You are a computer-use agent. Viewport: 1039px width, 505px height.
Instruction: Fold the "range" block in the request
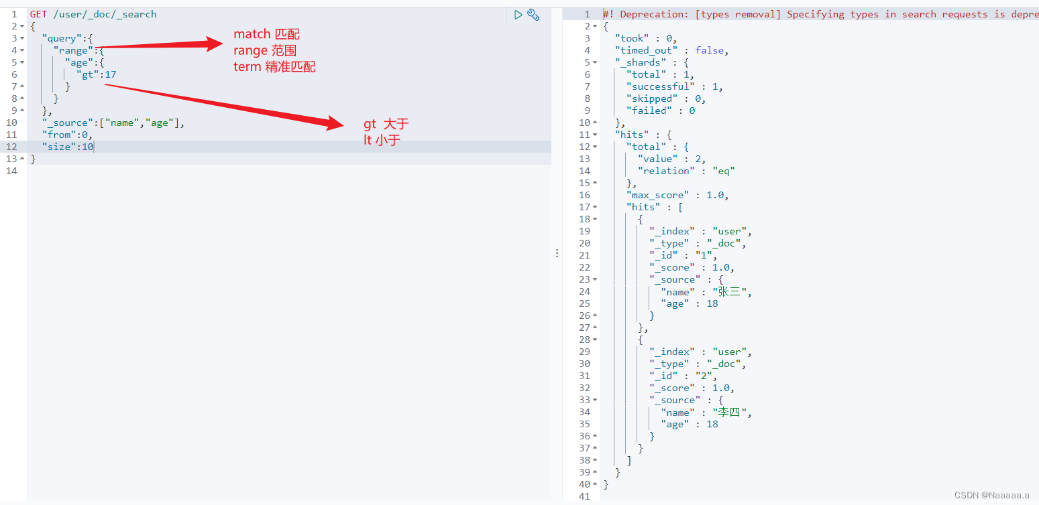pyautogui.click(x=22, y=50)
